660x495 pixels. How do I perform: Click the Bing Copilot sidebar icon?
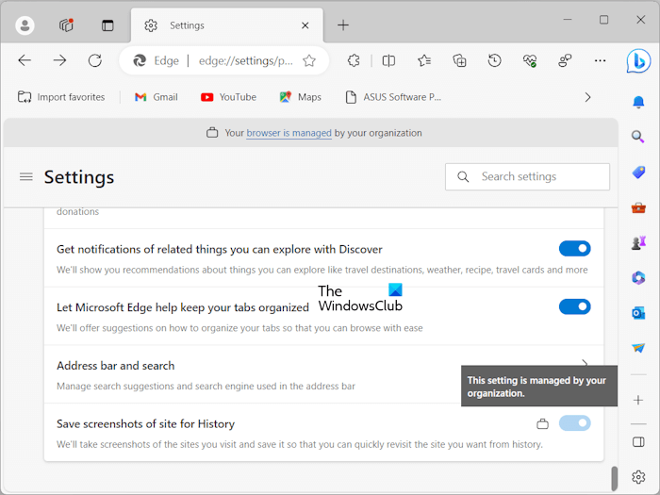(638, 61)
